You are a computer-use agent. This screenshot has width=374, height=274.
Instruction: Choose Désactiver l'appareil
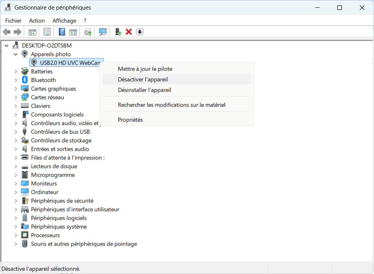(x=177, y=79)
